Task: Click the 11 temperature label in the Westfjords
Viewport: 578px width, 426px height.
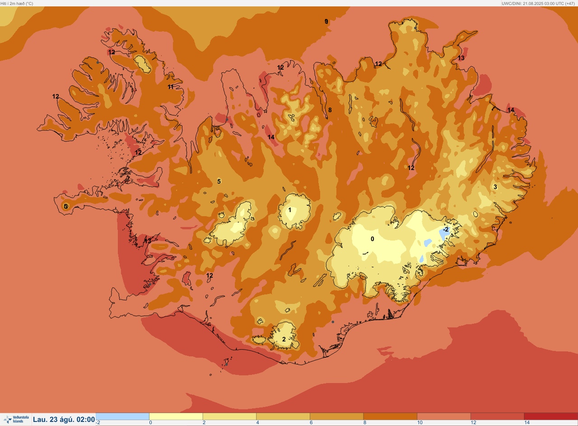Action: (171, 87)
